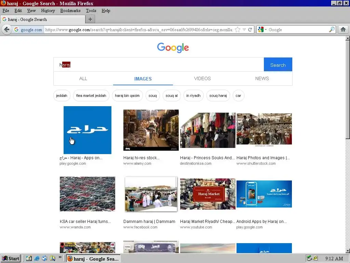Open the View menu

pos(31,11)
